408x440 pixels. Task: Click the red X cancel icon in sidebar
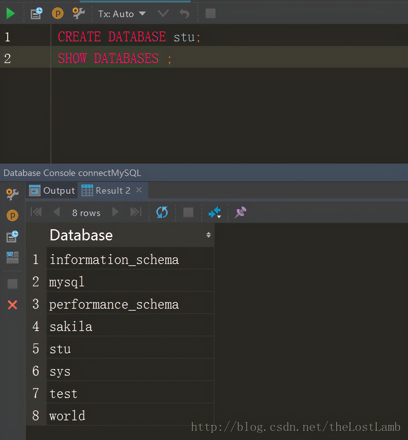coord(12,305)
